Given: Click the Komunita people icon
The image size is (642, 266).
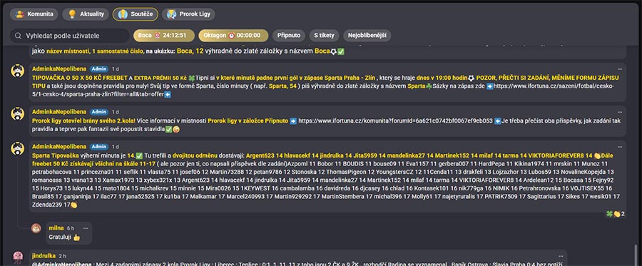Looking at the screenshot, I should (20, 14).
